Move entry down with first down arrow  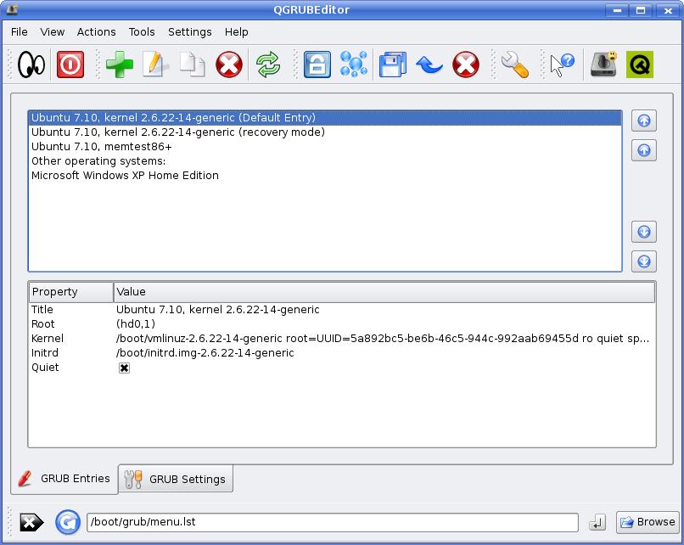tap(644, 232)
